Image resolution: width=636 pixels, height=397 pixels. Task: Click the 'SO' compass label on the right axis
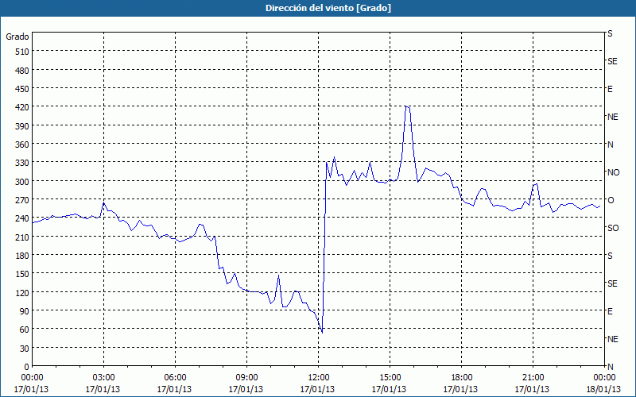tap(613, 228)
